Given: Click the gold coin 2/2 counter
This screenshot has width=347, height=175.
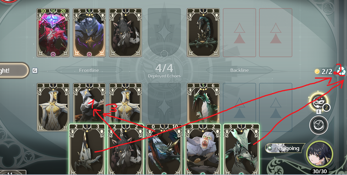Looking at the screenshot, I should (x=324, y=71).
